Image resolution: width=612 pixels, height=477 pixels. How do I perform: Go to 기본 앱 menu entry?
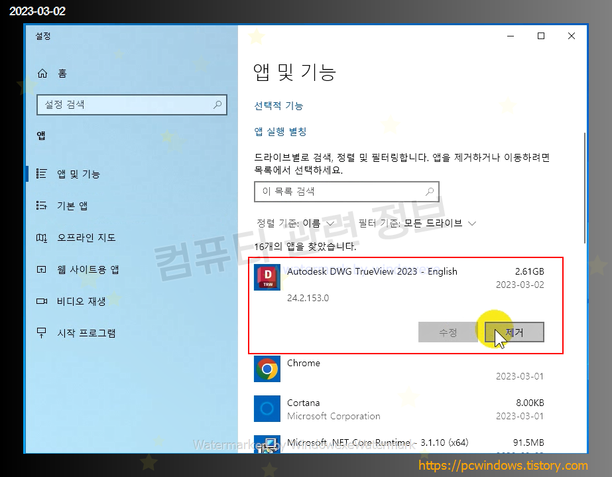[x=72, y=206]
